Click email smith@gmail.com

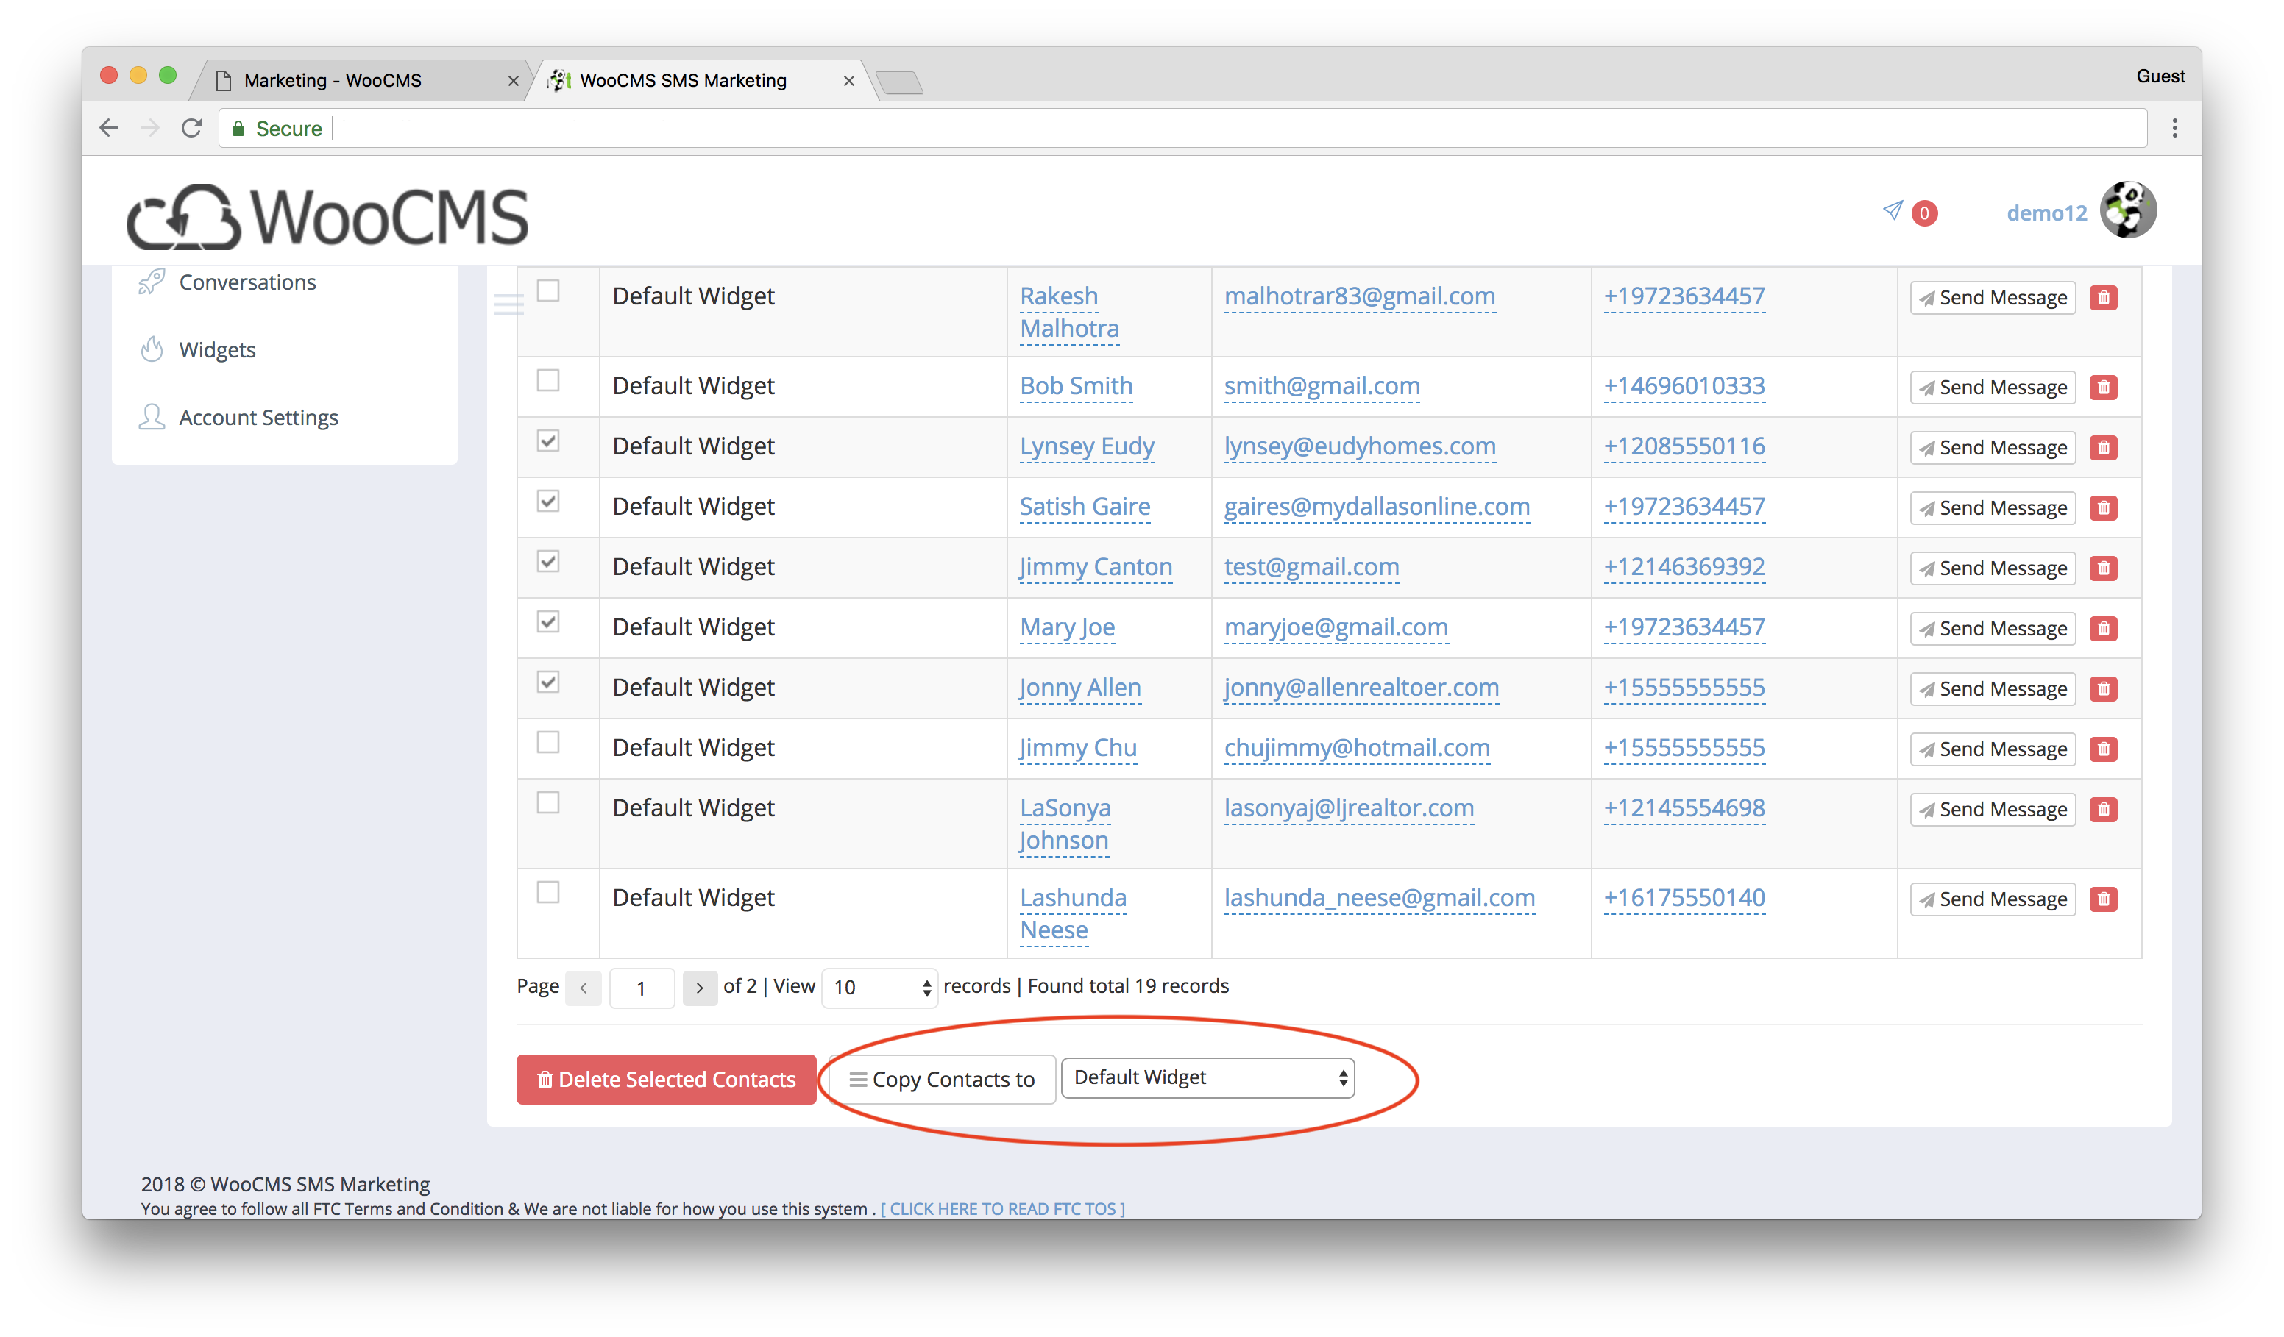pyautogui.click(x=1322, y=386)
